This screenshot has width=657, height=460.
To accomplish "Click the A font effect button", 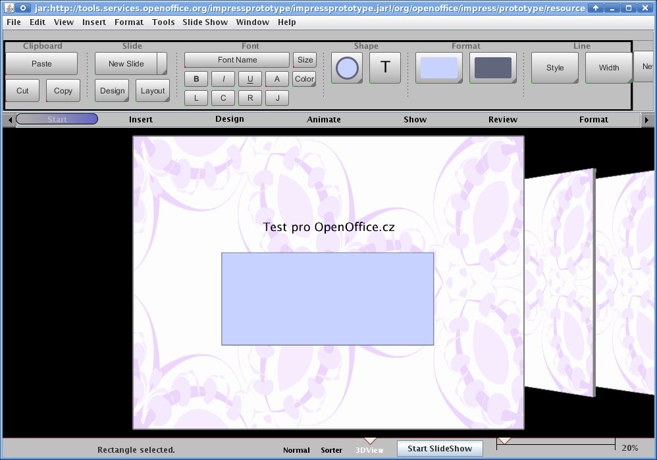I will pyautogui.click(x=277, y=79).
